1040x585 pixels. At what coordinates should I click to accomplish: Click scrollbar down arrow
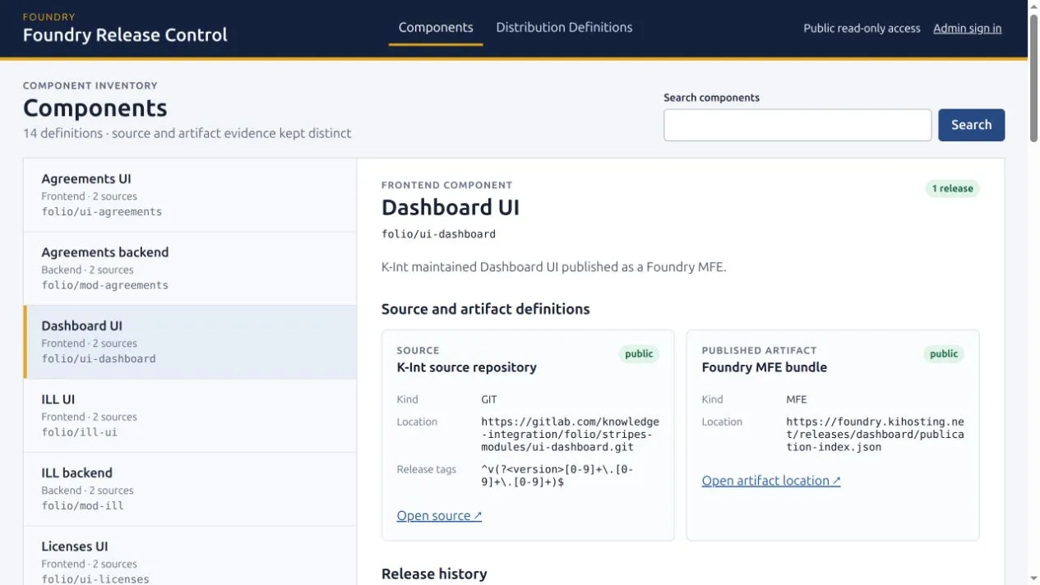tap(1033, 578)
